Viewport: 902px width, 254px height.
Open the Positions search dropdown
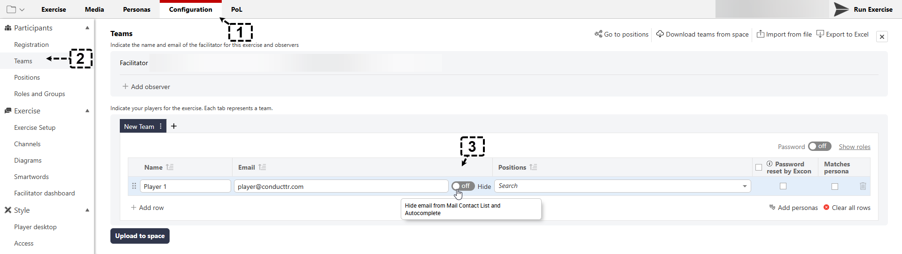[744, 186]
